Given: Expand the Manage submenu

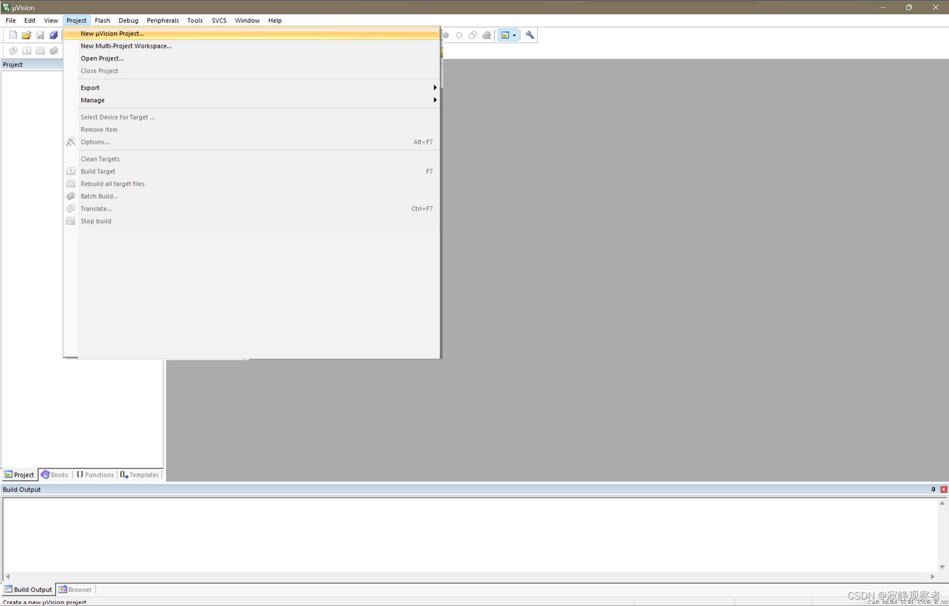Looking at the screenshot, I should (x=252, y=100).
